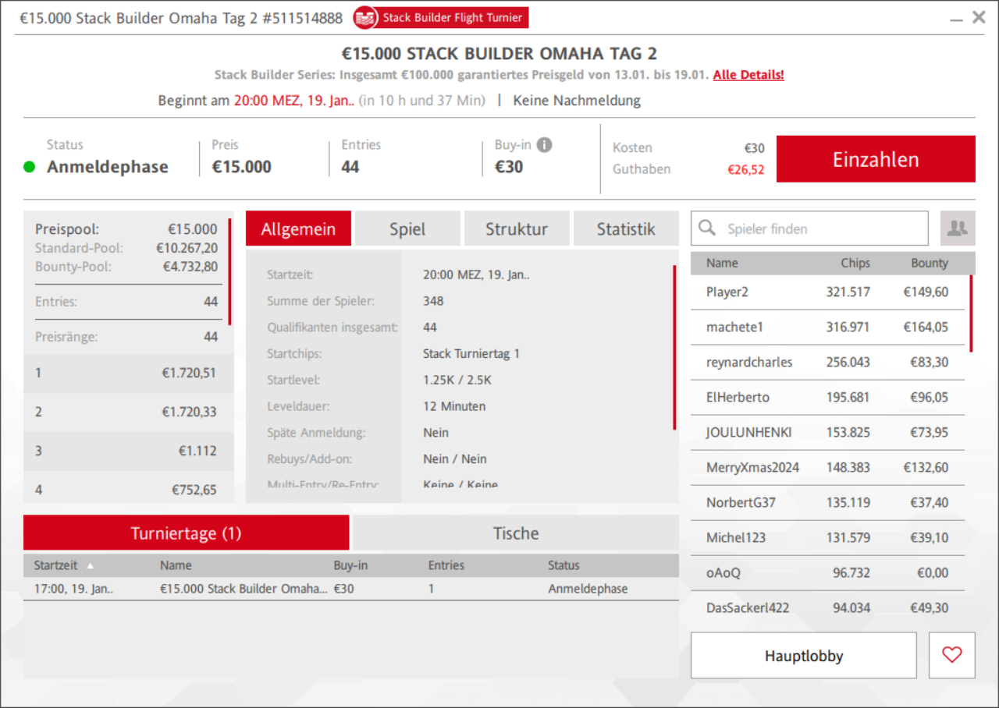Screen dimensions: 999x708
Task: Click the Leveldauer value 12 Minuten
Action: click(x=454, y=406)
